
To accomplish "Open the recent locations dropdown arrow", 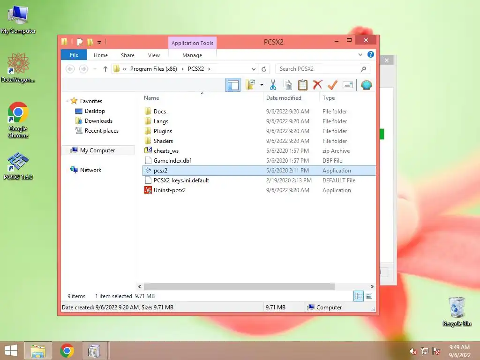I will pyautogui.click(x=95, y=69).
